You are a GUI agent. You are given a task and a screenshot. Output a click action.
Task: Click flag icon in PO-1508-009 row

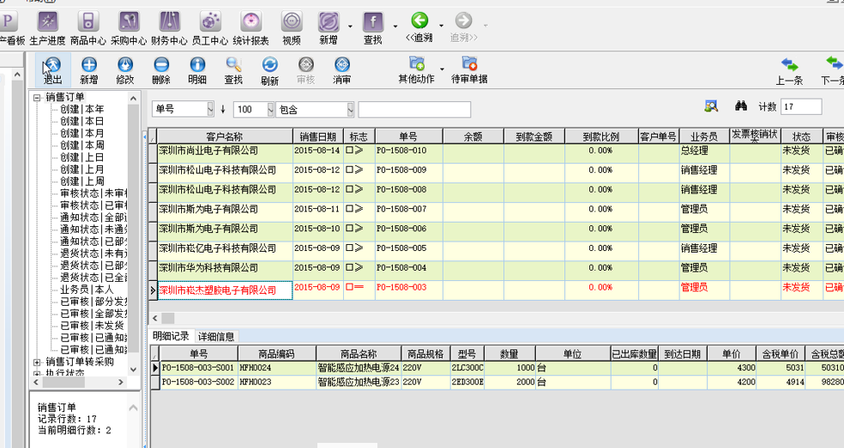(354, 170)
